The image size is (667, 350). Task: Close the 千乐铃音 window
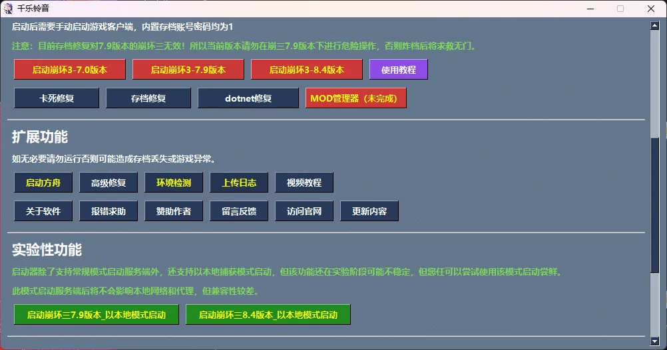651,9
